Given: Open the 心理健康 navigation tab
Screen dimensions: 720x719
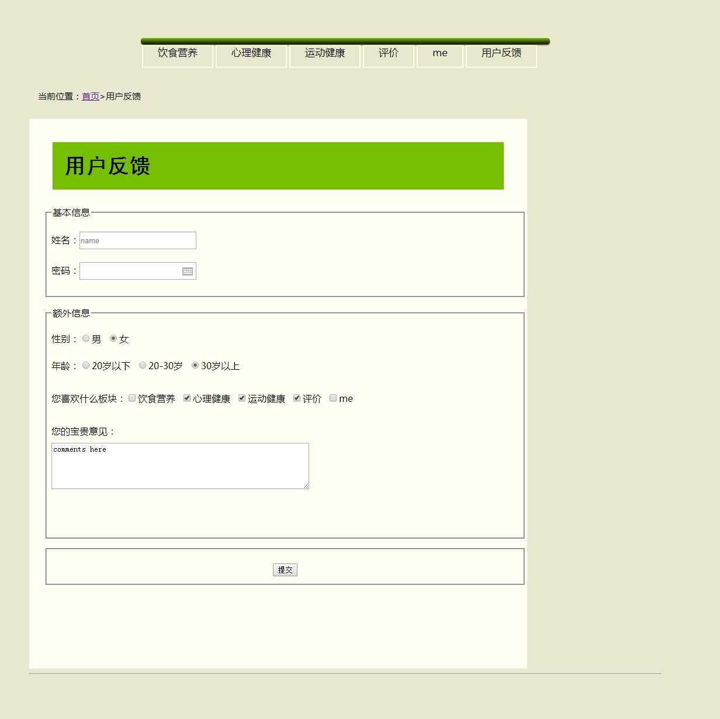Looking at the screenshot, I should pos(251,54).
